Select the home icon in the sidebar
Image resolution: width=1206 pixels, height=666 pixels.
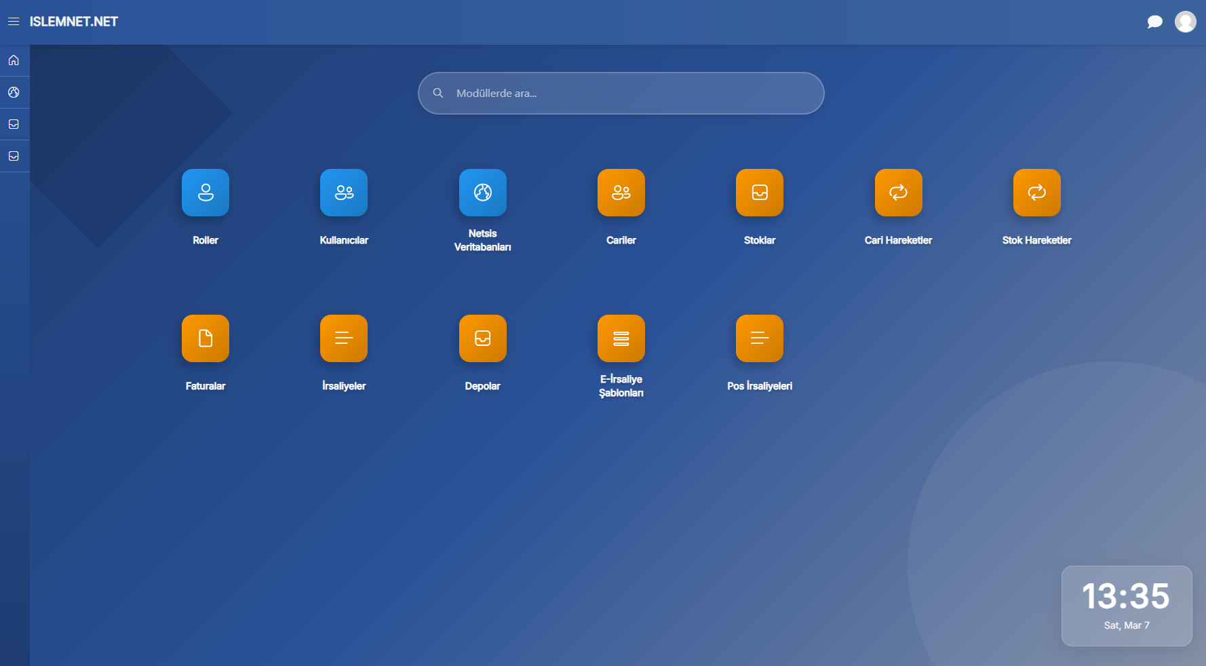pyautogui.click(x=14, y=60)
